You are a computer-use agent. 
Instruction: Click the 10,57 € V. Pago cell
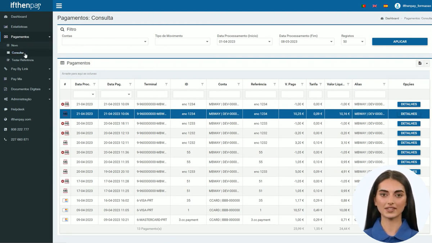pos(292,210)
